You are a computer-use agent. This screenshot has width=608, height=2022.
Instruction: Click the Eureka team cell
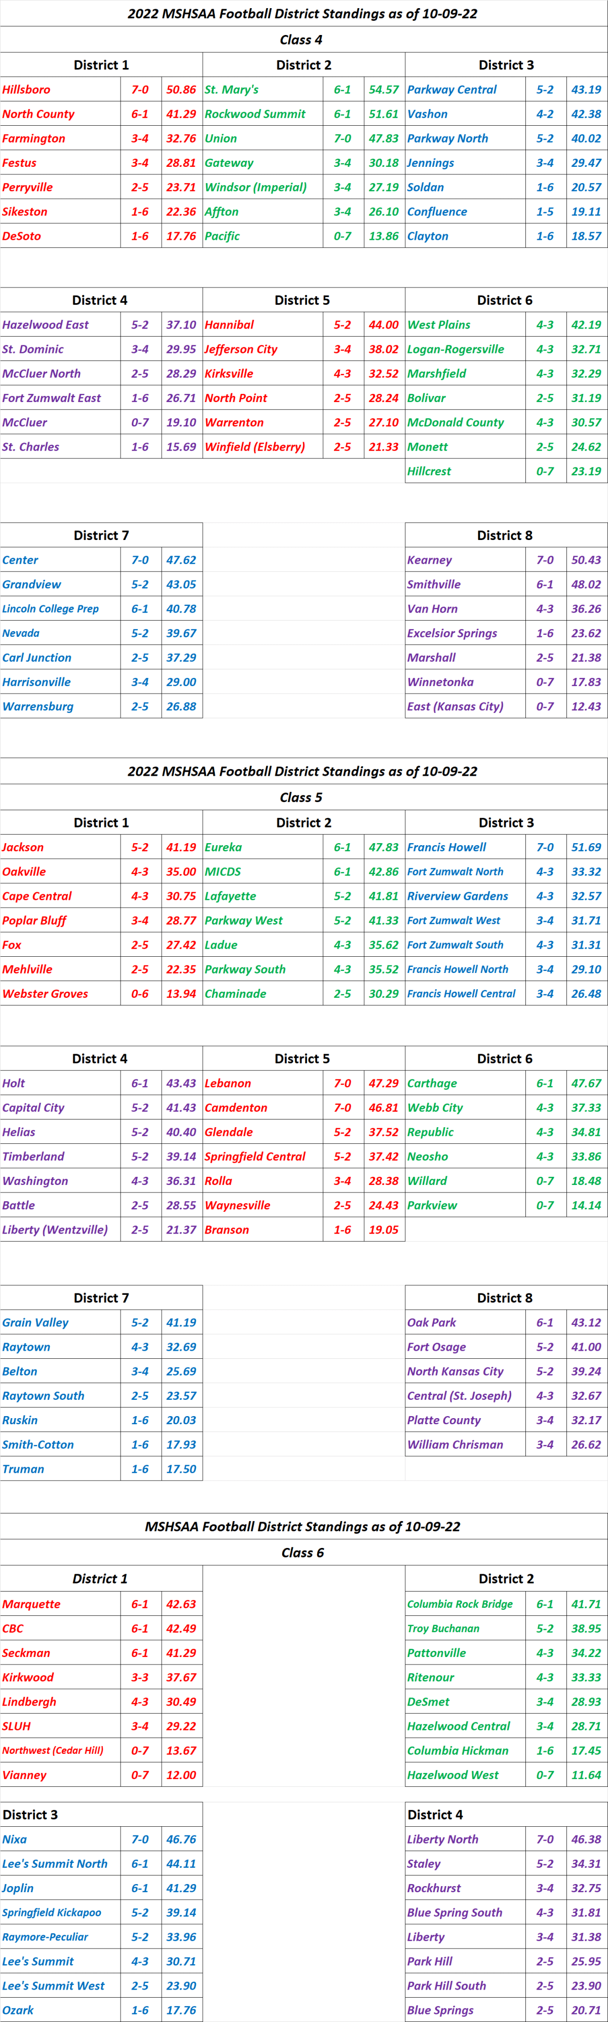point(263,847)
